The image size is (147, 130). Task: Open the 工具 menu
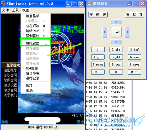[15, 10]
